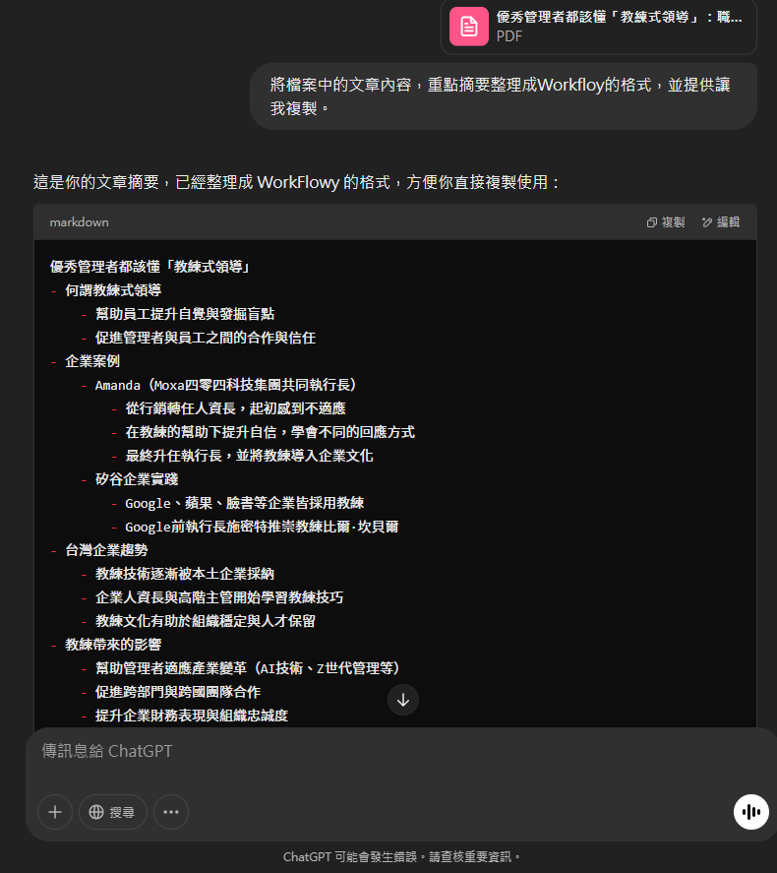Screen dimensions: 777x873
Task: Start voice mode with the waveform icon
Action: coord(750,812)
